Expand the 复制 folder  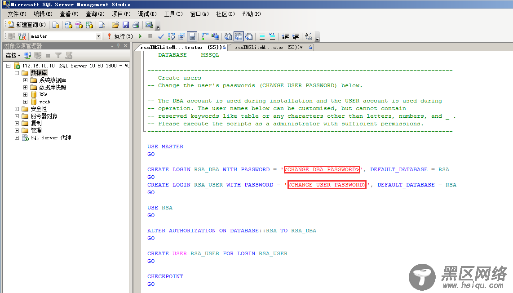(17, 124)
